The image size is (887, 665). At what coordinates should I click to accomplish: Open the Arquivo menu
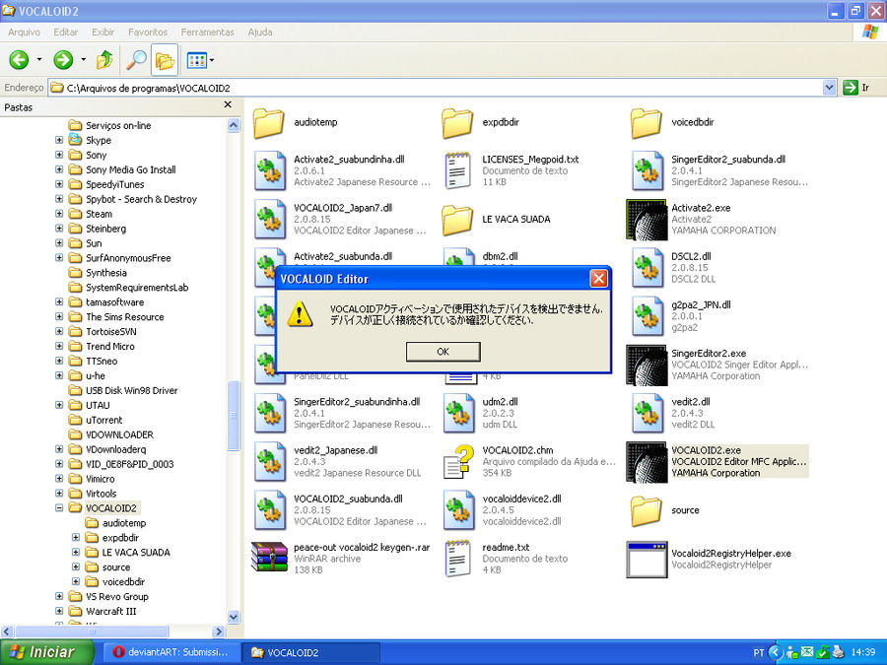24,33
